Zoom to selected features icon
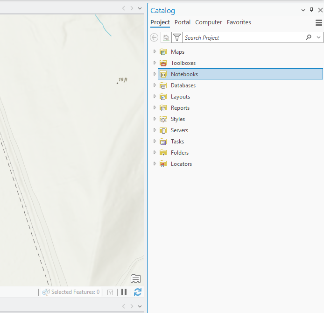 tap(45, 292)
